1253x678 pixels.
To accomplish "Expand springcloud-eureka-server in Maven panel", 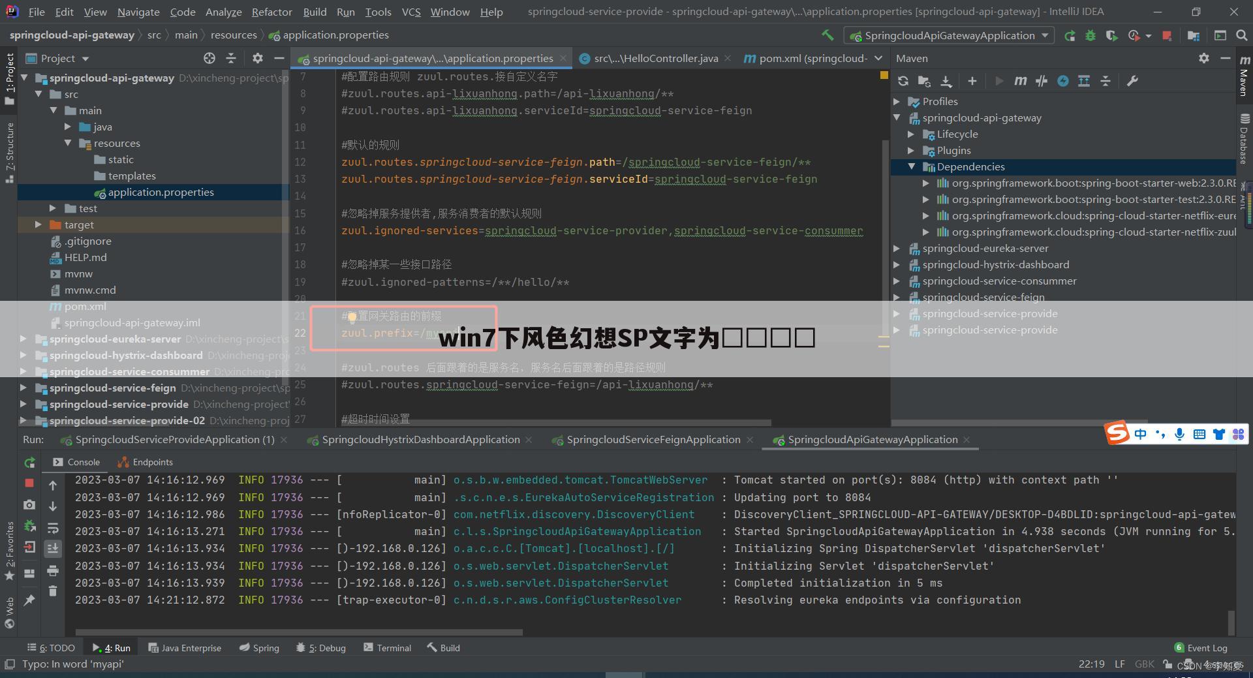I will point(897,248).
